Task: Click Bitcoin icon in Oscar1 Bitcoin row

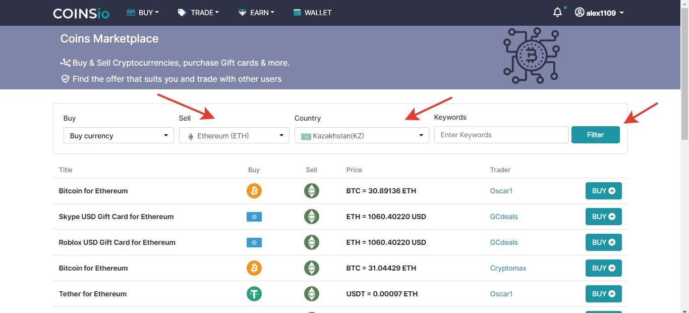Action: [x=254, y=191]
